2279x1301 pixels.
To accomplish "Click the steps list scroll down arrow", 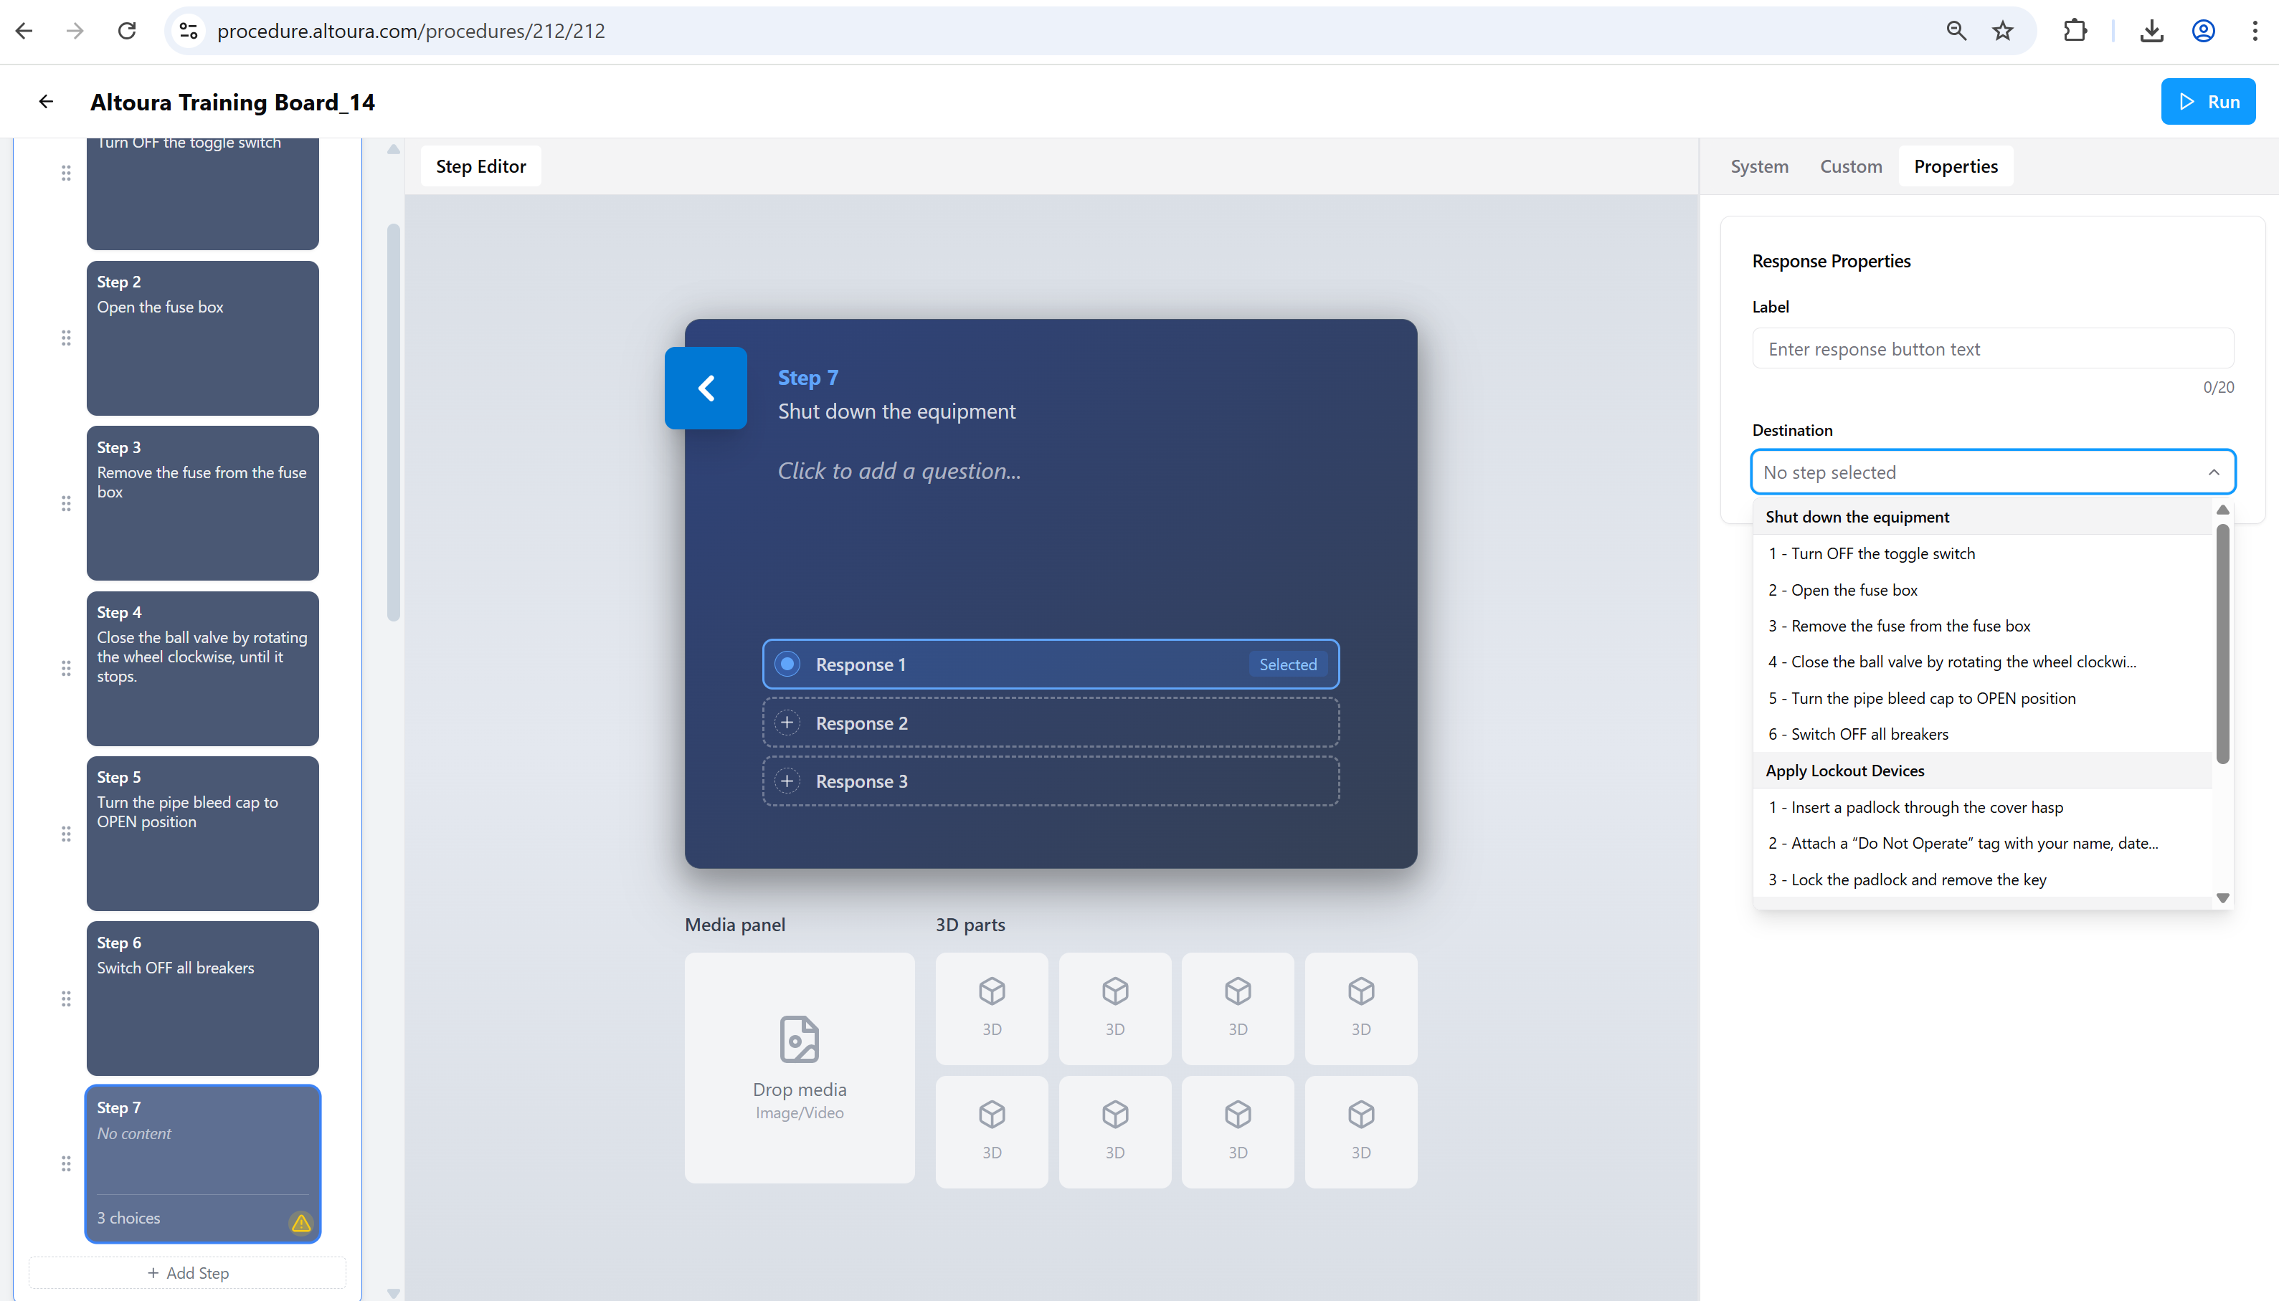I will 393,1293.
